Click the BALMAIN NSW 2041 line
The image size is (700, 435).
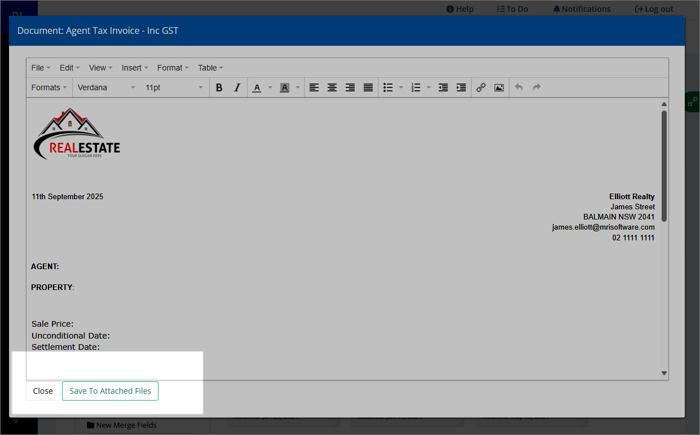pos(619,217)
